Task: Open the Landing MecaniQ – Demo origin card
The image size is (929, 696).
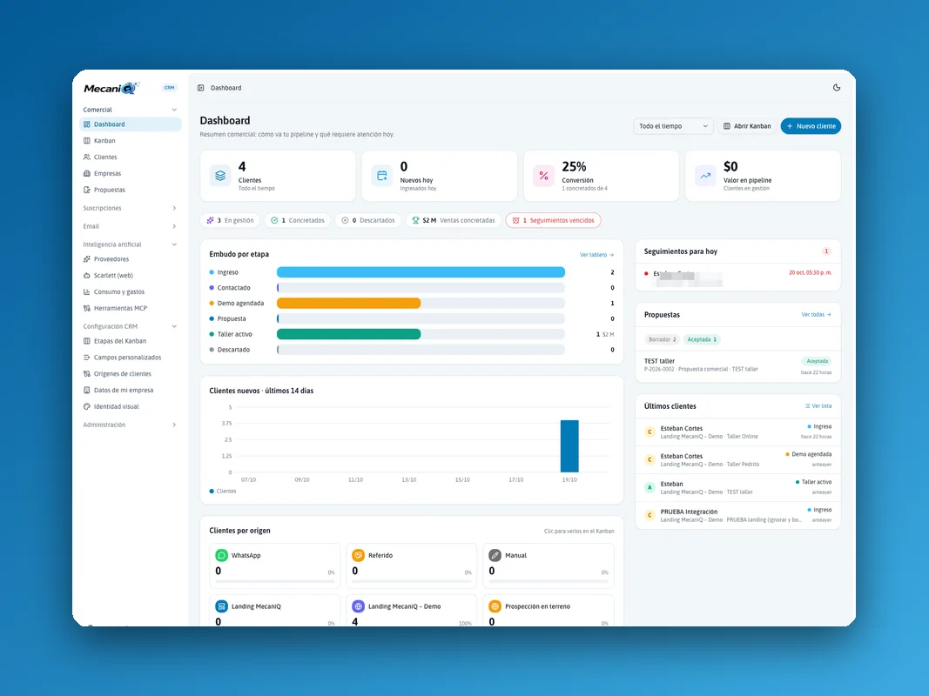Action: point(412,611)
